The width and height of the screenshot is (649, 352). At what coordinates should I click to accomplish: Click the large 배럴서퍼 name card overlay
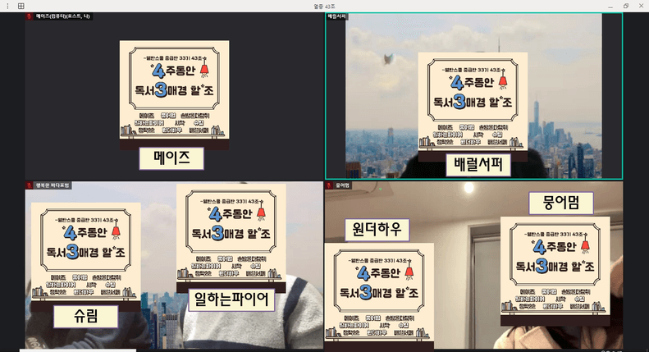[478, 165]
